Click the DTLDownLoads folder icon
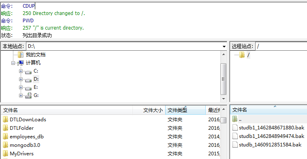The image size is (307, 159). coord(6,119)
